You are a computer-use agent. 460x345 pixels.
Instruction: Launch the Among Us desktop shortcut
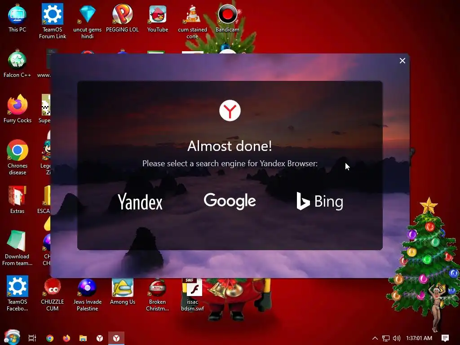122,291
